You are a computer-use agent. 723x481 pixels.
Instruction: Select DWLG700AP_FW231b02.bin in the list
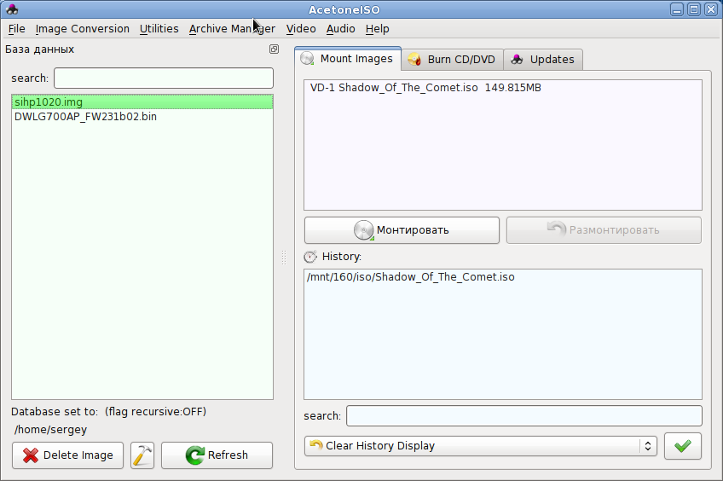click(142, 117)
